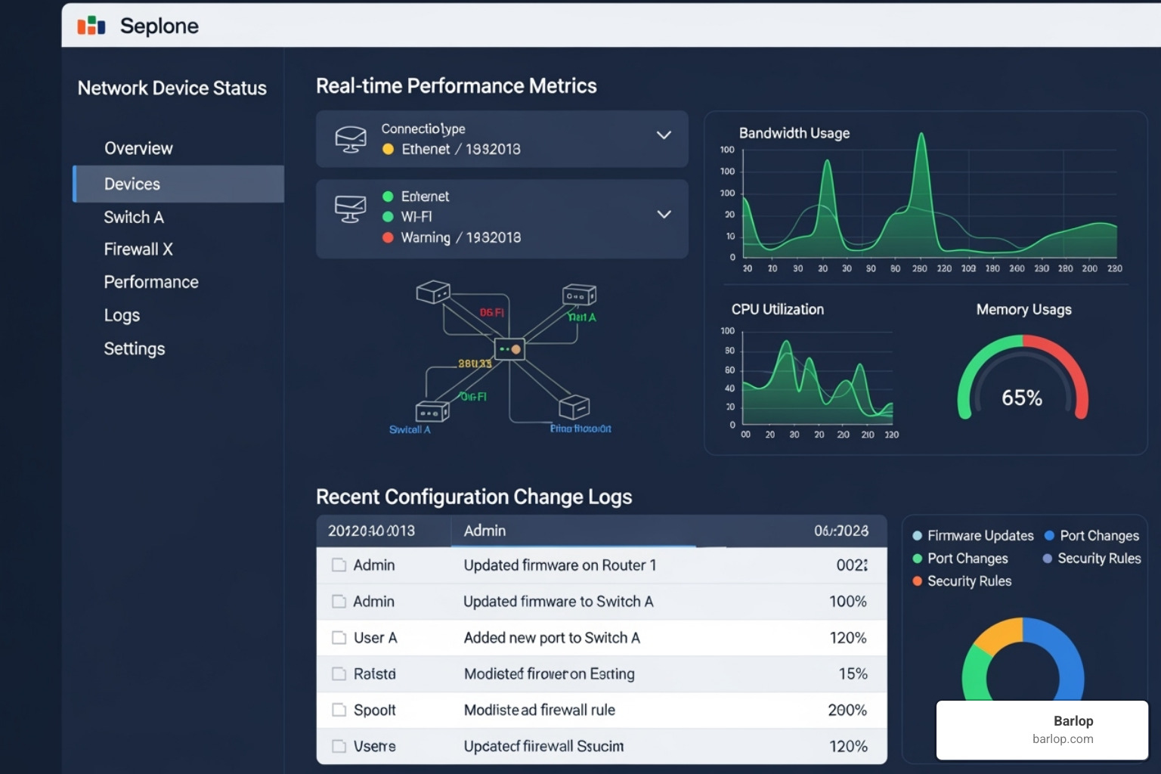This screenshot has height=774, width=1161.
Task: Click the Admin column header in the log table
Action: coord(485,531)
